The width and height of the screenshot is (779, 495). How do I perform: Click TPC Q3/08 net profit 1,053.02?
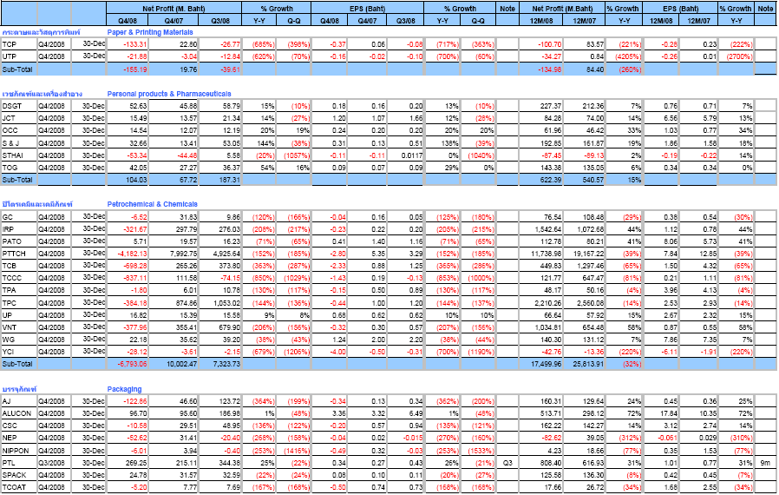(220, 303)
